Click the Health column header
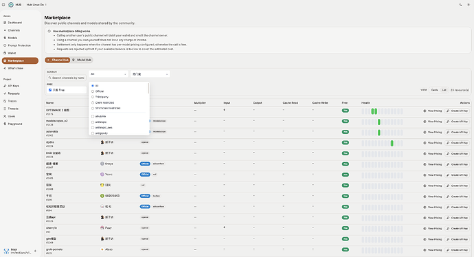The width and height of the screenshot is (474, 257). [365, 103]
